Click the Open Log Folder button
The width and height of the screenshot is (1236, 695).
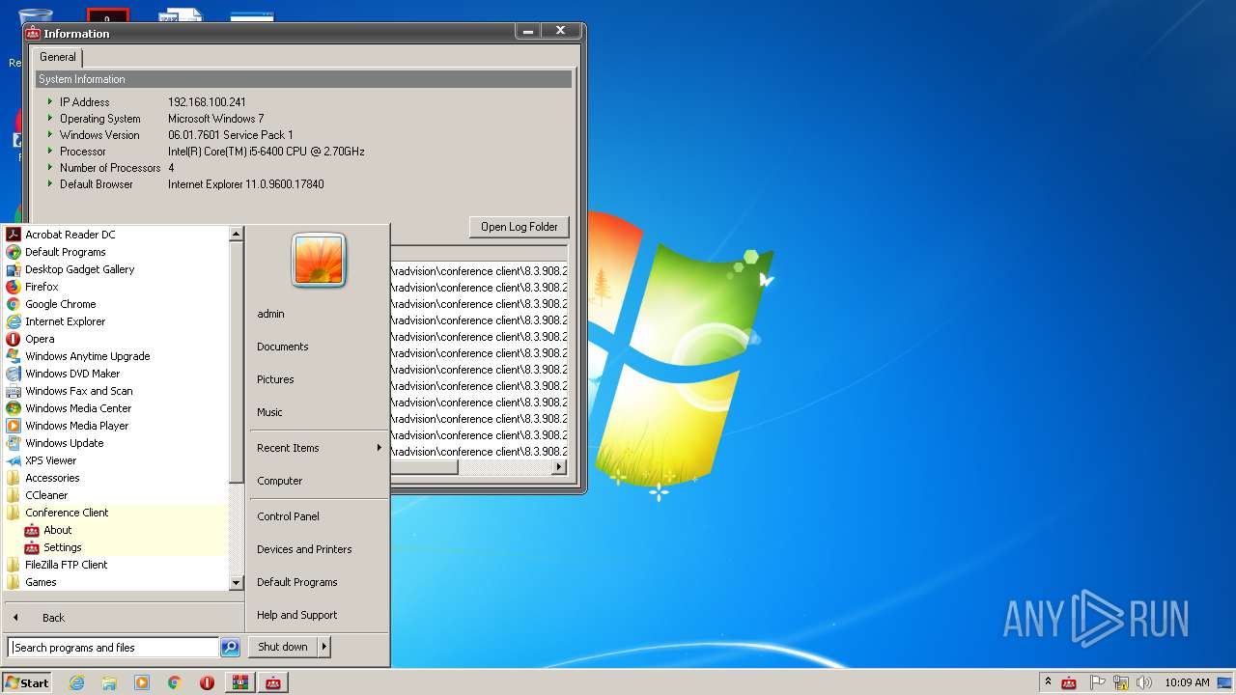tap(520, 227)
